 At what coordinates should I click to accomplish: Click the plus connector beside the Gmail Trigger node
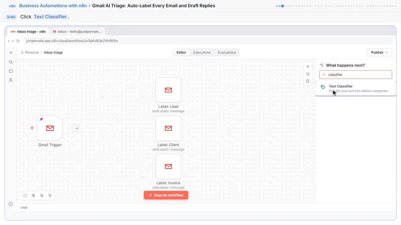pyautogui.click(x=76, y=128)
